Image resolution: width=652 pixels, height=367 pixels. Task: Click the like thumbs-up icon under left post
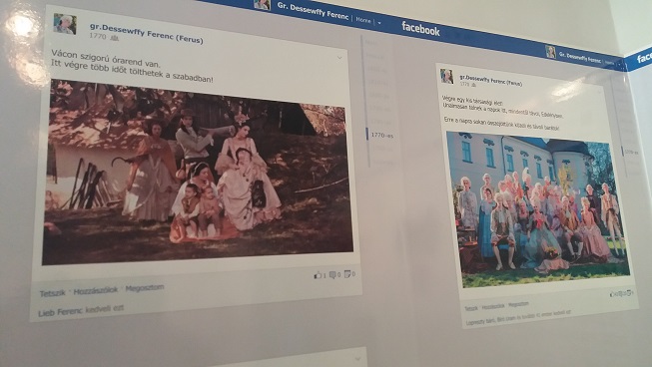(319, 275)
